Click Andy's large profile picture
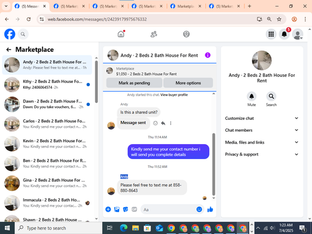 click(x=261, y=61)
